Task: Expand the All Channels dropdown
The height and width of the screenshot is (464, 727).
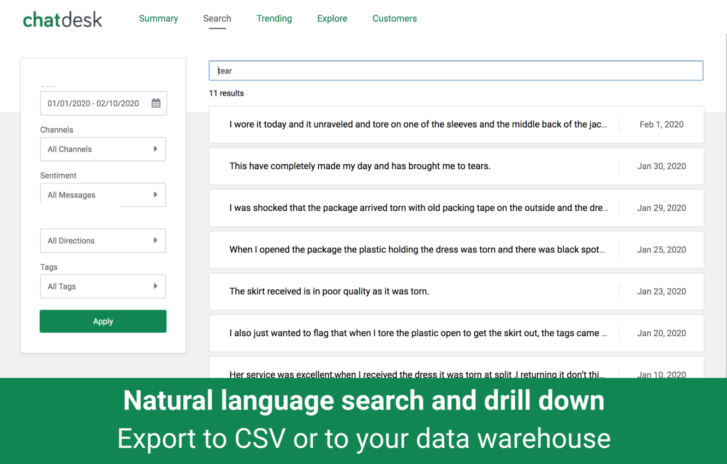Action: click(x=103, y=149)
